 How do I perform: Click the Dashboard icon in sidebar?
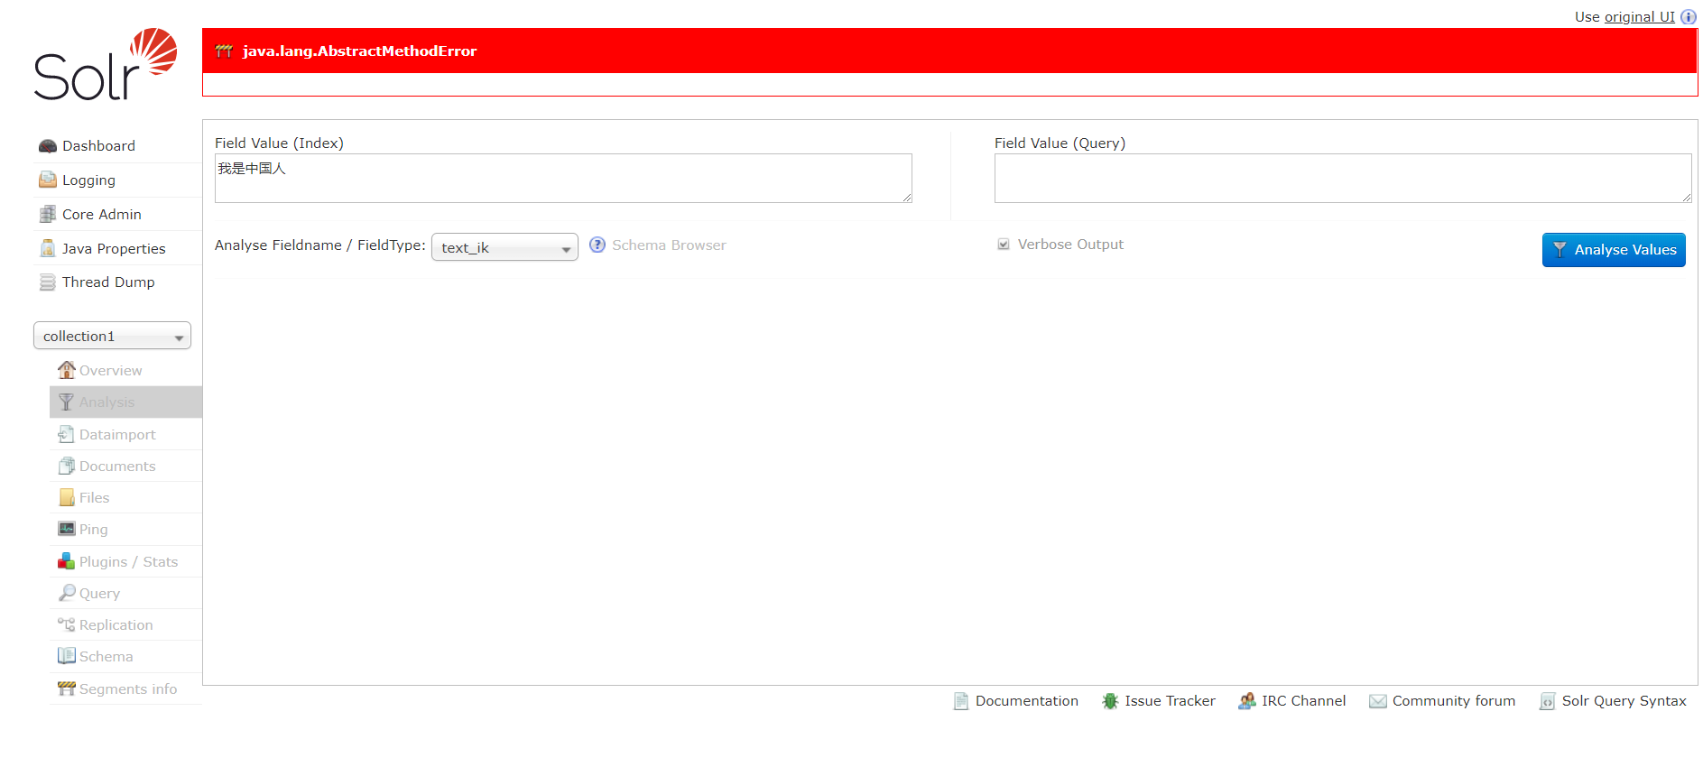click(48, 146)
